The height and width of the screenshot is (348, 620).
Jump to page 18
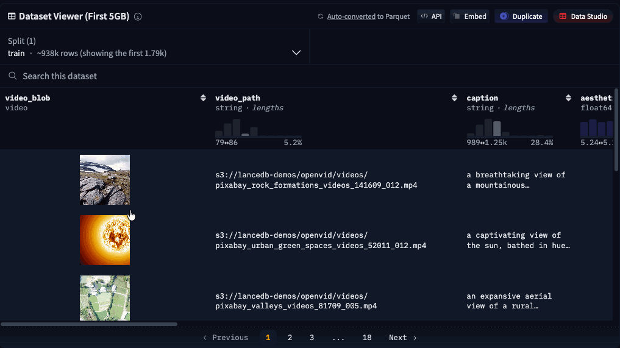[x=366, y=338]
